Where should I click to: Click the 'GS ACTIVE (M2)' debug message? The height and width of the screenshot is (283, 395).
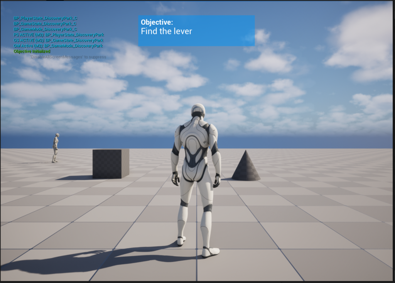point(59,40)
